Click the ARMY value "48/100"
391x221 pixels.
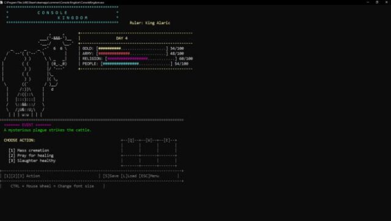[177, 53]
